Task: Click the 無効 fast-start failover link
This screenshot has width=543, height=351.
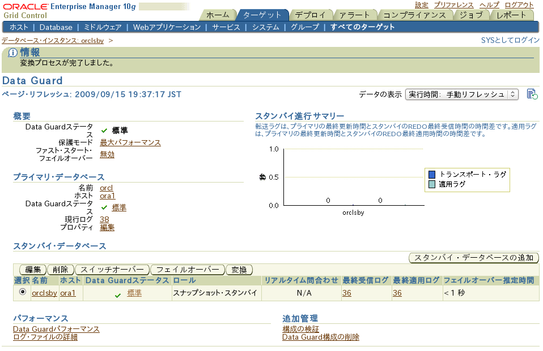Action: click(107, 154)
